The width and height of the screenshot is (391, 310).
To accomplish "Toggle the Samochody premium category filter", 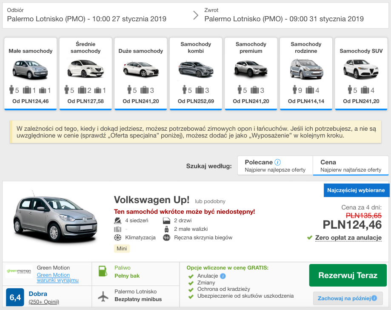I will coord(251,73).
